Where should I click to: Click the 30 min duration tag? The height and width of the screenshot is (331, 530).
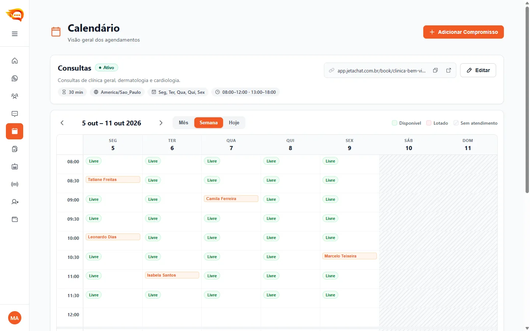pos(73,92)
